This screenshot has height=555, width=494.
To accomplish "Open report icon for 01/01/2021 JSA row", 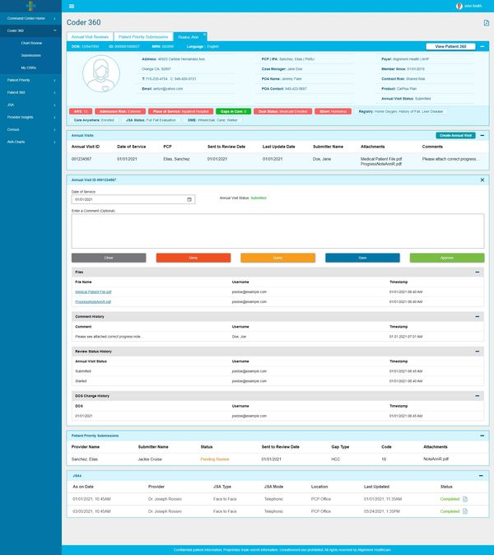I will [x=465, y=499].
